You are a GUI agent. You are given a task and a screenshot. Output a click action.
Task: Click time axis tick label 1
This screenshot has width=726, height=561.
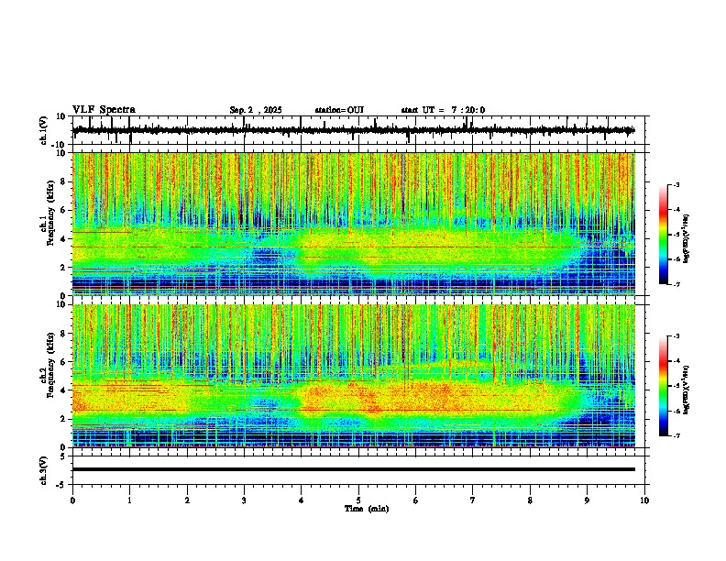[129, 500]
